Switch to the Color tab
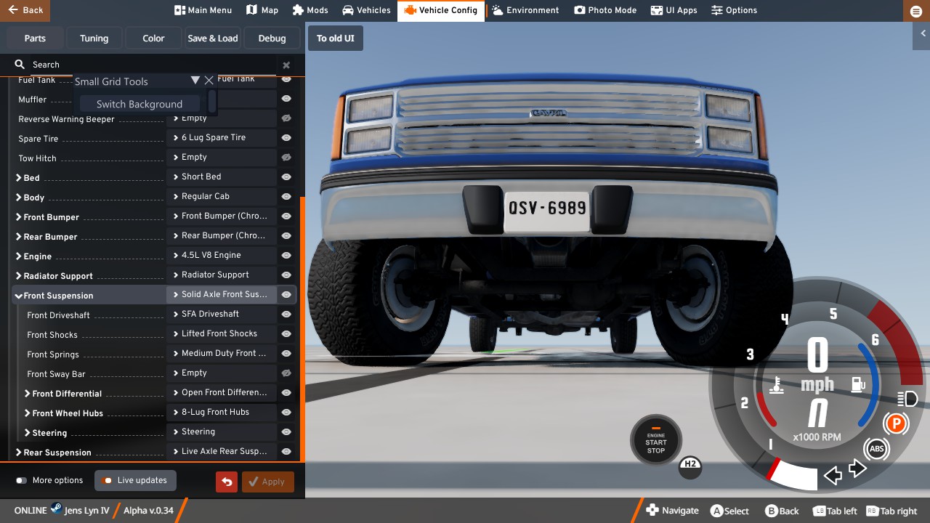Screen dimensions: 930x523 (x=153, y=38)
